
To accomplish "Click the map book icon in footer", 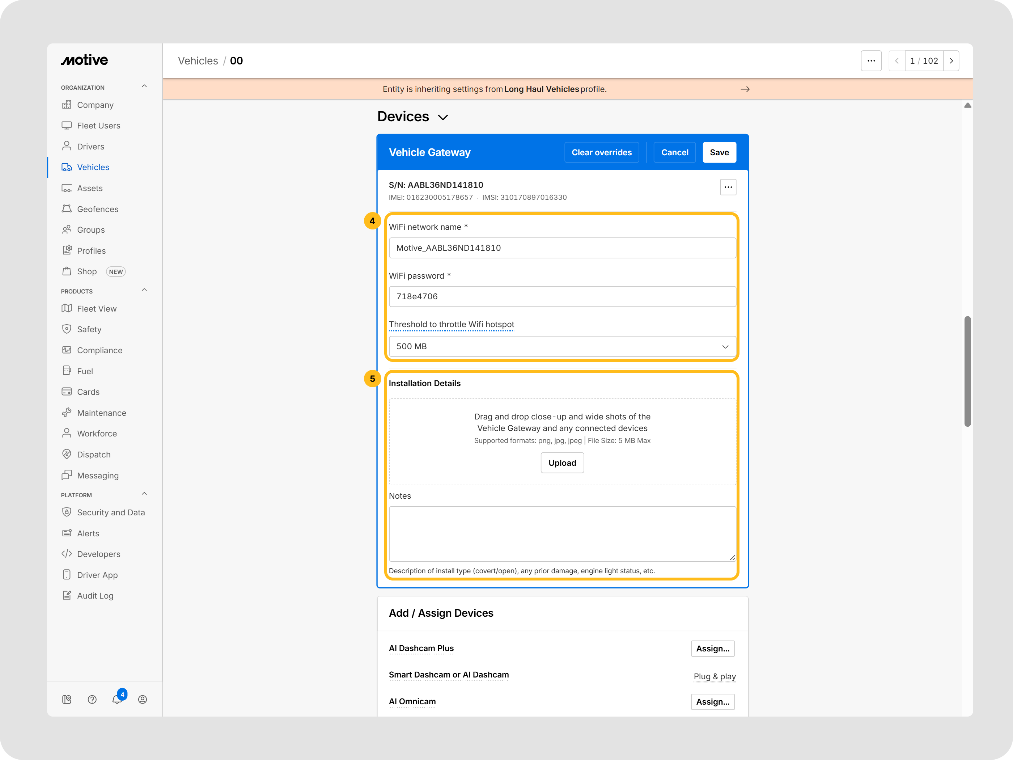I will click(67, 700).
